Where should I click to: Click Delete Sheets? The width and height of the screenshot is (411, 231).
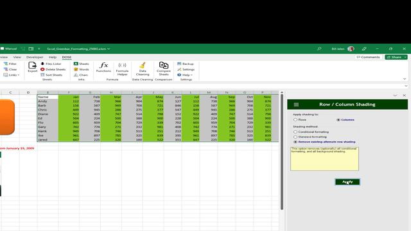tap(53, 69)
